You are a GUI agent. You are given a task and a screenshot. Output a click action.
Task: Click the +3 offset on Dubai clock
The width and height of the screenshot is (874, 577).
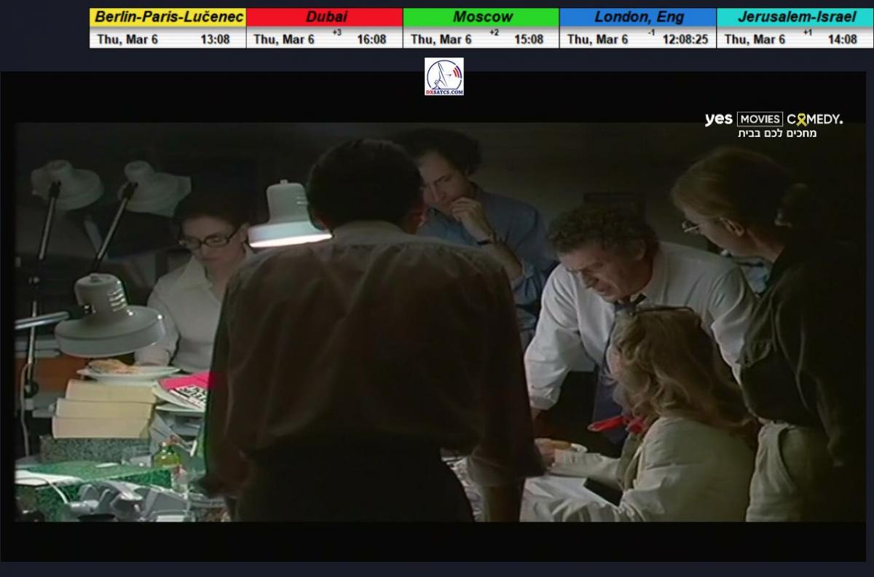336,33
